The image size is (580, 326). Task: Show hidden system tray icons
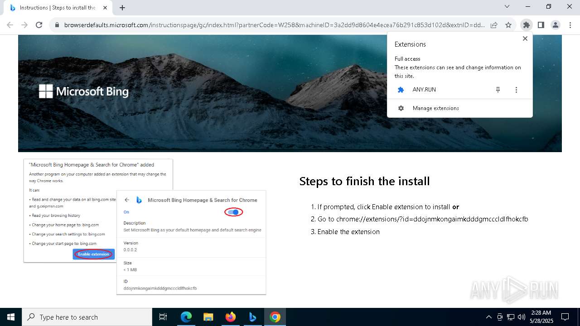[x=488, y=317]
